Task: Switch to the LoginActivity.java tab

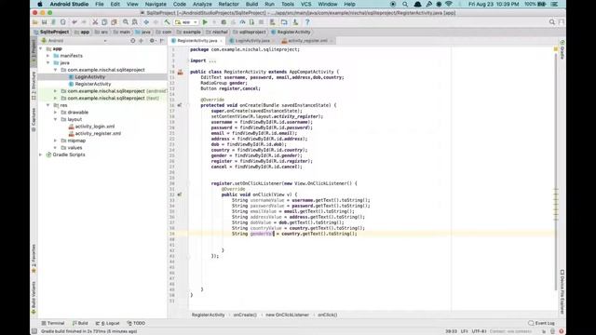Action: click(x=252, y=41)
